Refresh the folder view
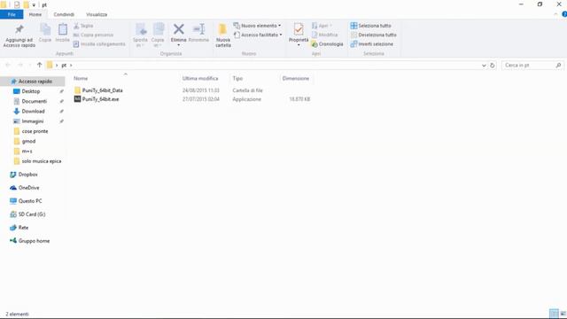 tap(493, 66)
